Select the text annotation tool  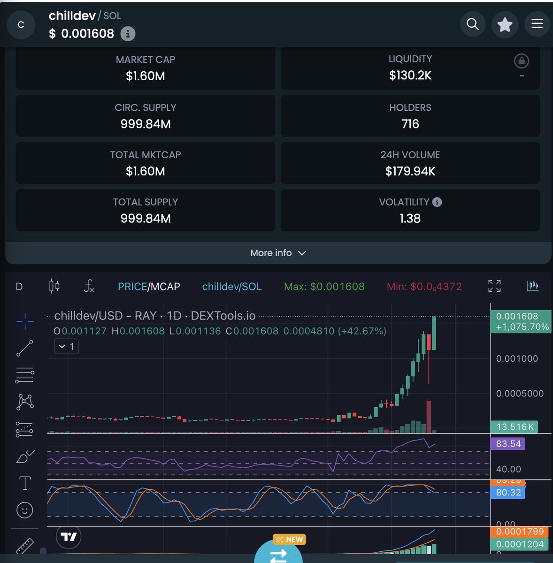pos(25,483)
